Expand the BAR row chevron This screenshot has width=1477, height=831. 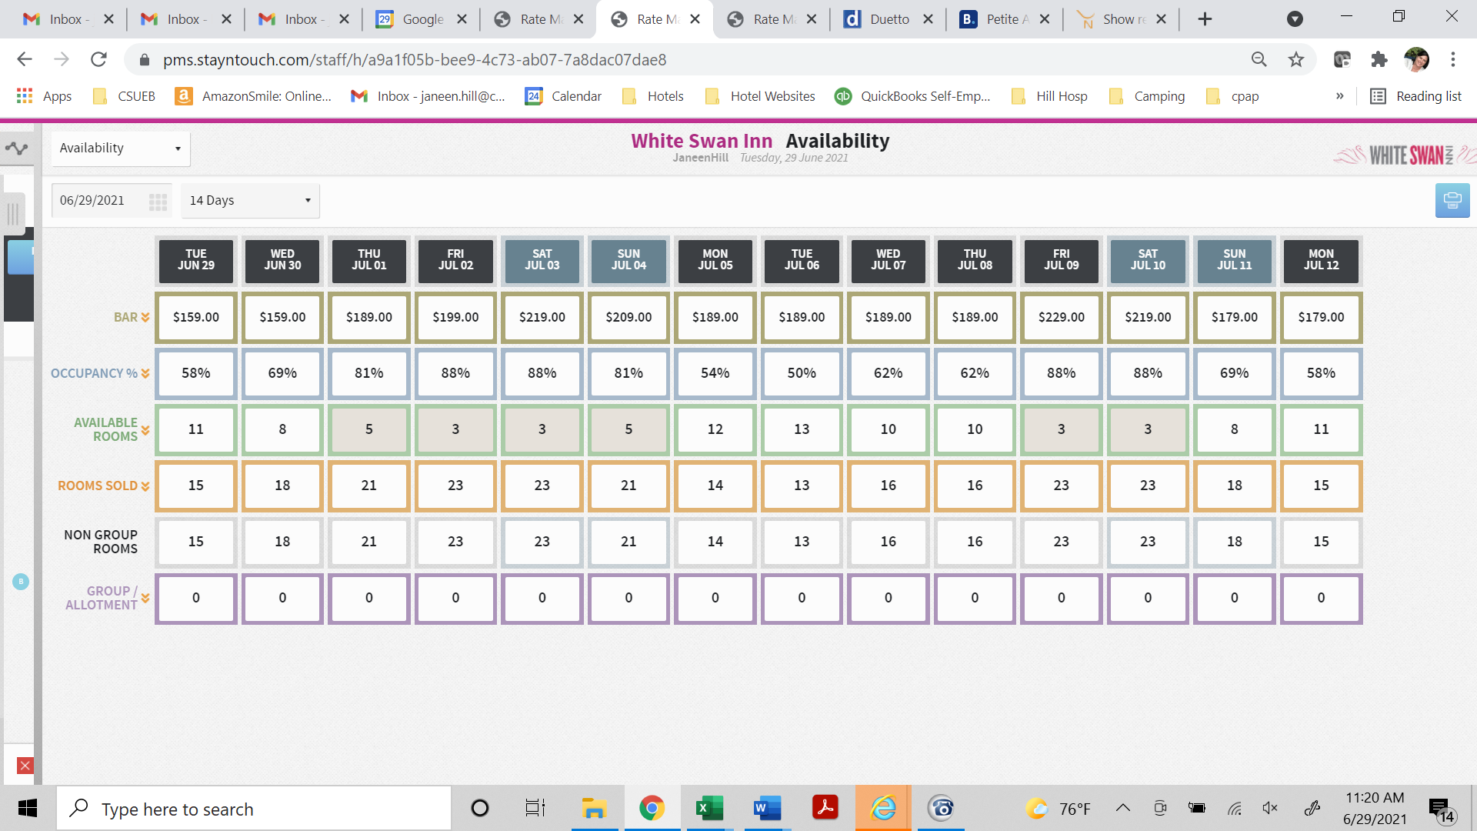145,317
